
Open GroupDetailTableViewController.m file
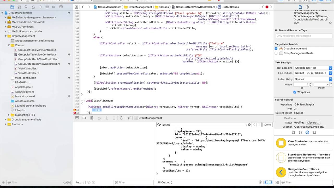point(39,64)
